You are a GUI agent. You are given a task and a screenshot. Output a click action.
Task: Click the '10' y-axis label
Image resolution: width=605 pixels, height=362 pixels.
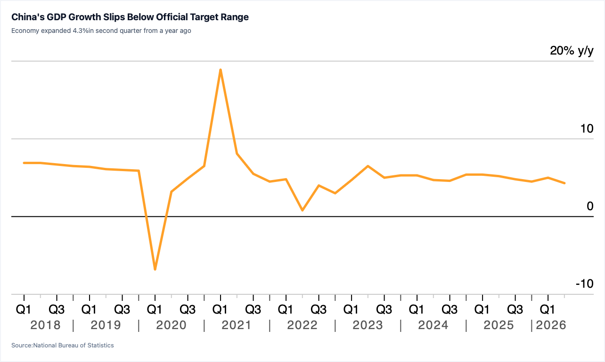587,128
